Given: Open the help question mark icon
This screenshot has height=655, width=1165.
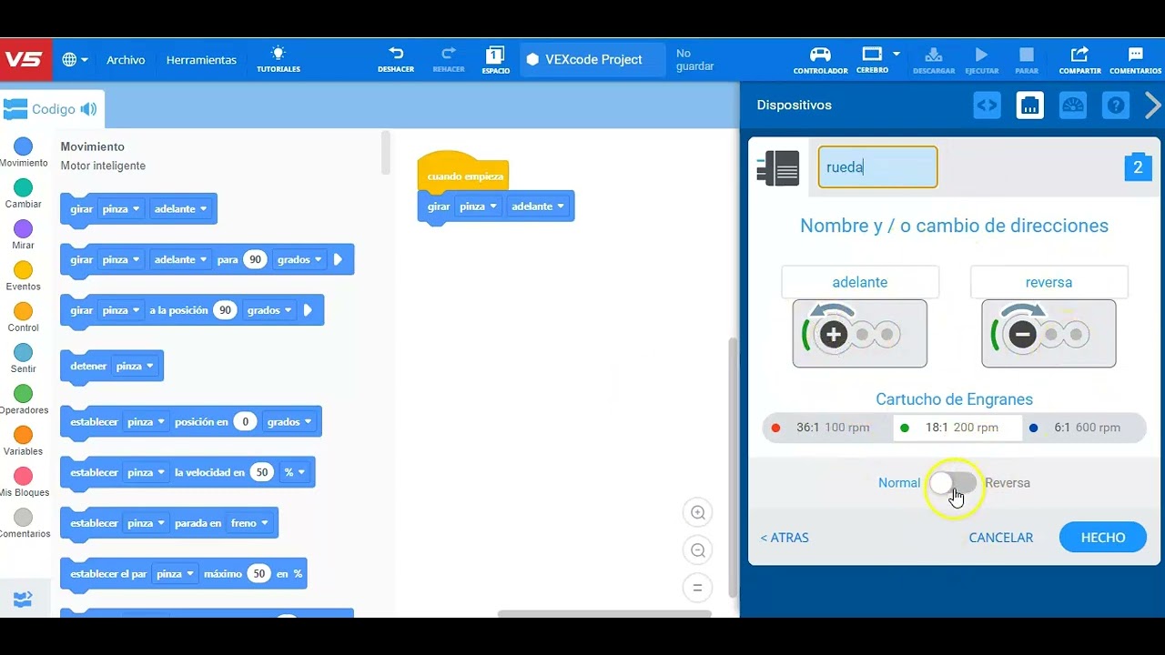Looking at the screenshot, I should coord(1116,106).
